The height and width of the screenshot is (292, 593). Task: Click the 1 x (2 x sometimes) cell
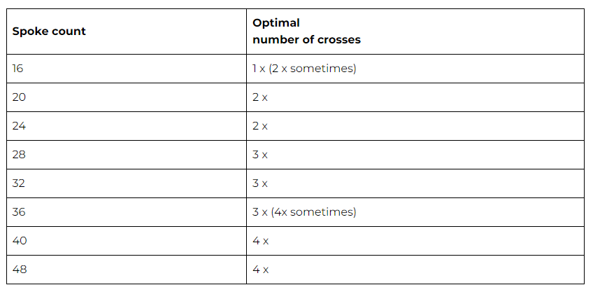(x=415, y=69)
